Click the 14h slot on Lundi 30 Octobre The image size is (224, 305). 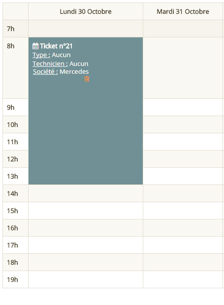86,193
